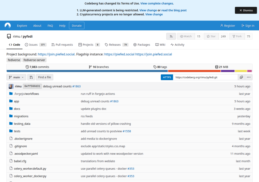Image resolution: width=259 pixels, height=182 pixels.
Task: Select HTTPS clone protocol
Action: (x=167, y=77)
